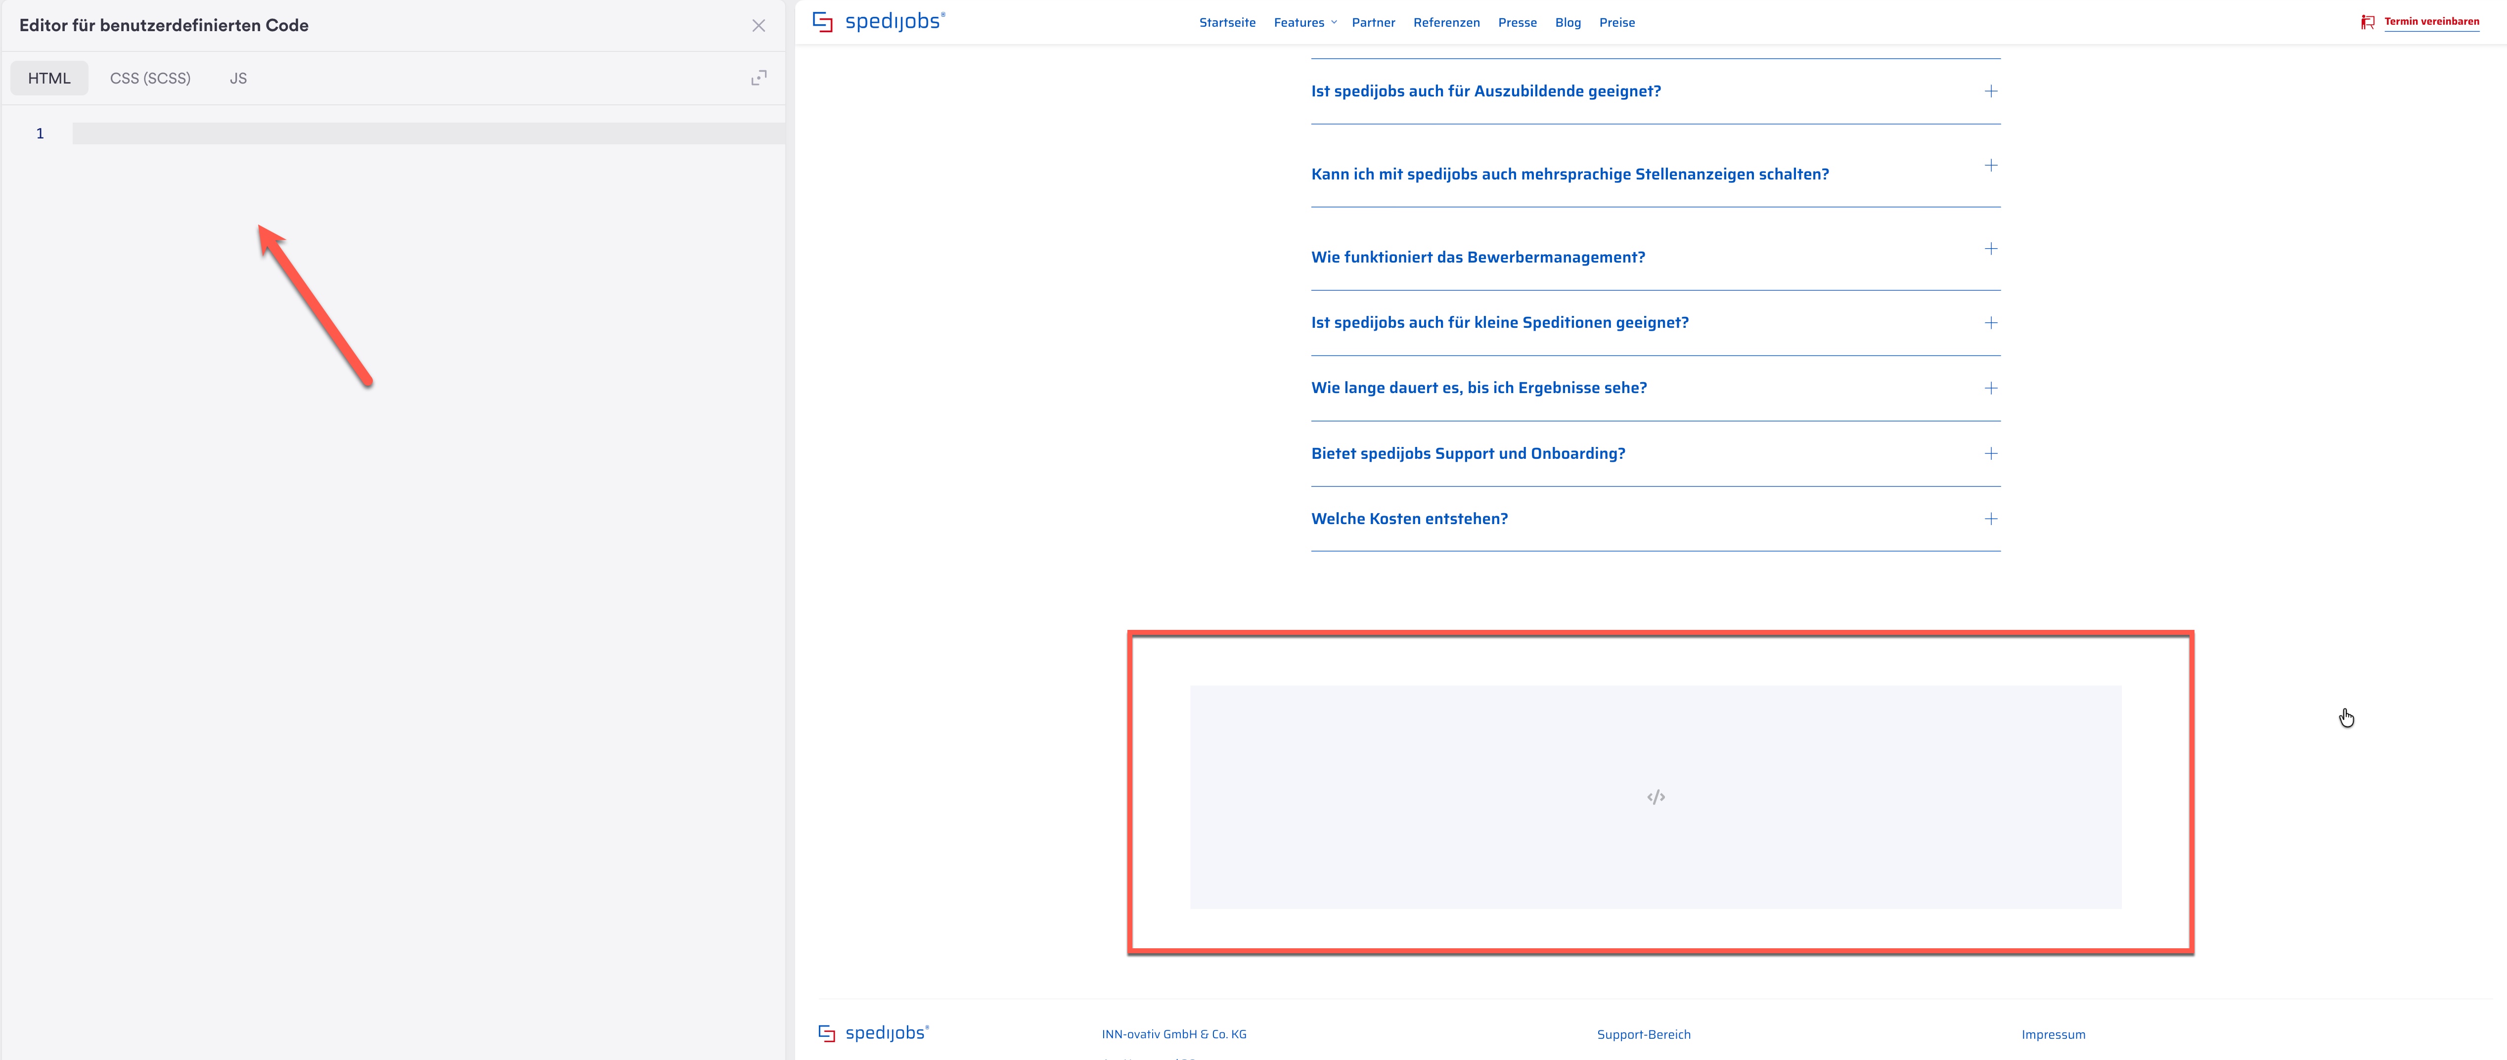Click the spedijobs footer logo
This screenshot has height=1060, width=2507.
[873, 1033]
